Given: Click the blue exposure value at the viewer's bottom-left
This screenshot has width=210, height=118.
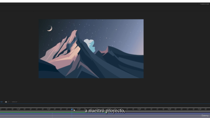Looking at the screenshot, I should pos(1,102).
